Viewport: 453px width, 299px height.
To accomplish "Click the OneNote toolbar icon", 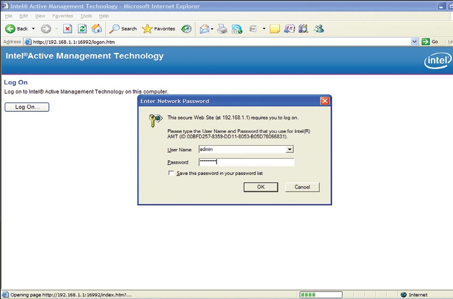I will tap(289, 29).
